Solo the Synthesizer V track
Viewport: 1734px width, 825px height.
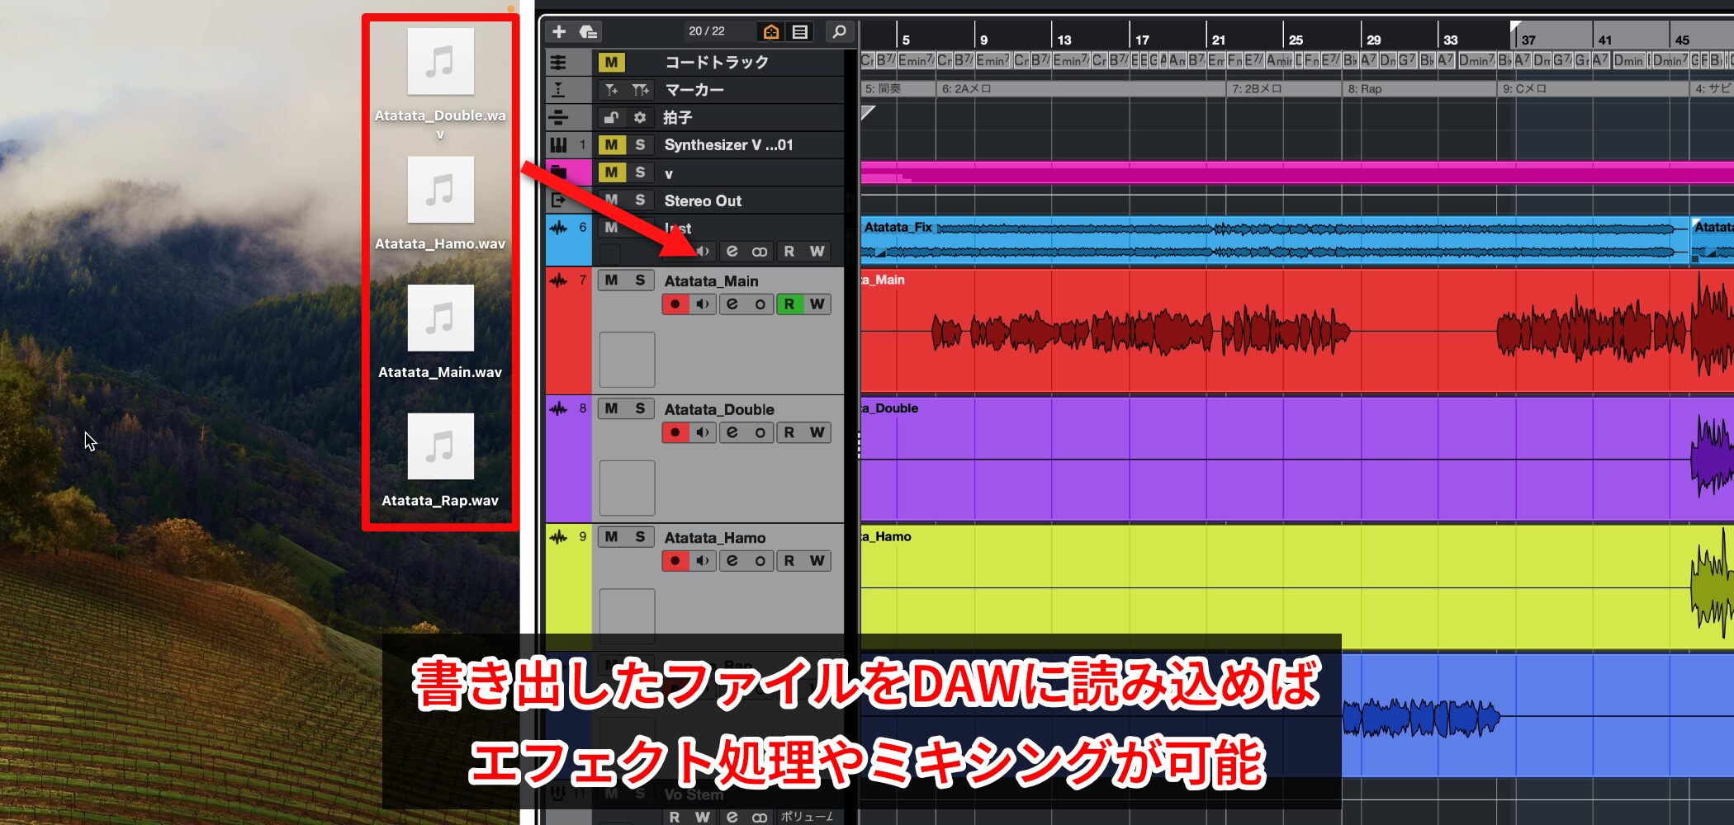640,145
